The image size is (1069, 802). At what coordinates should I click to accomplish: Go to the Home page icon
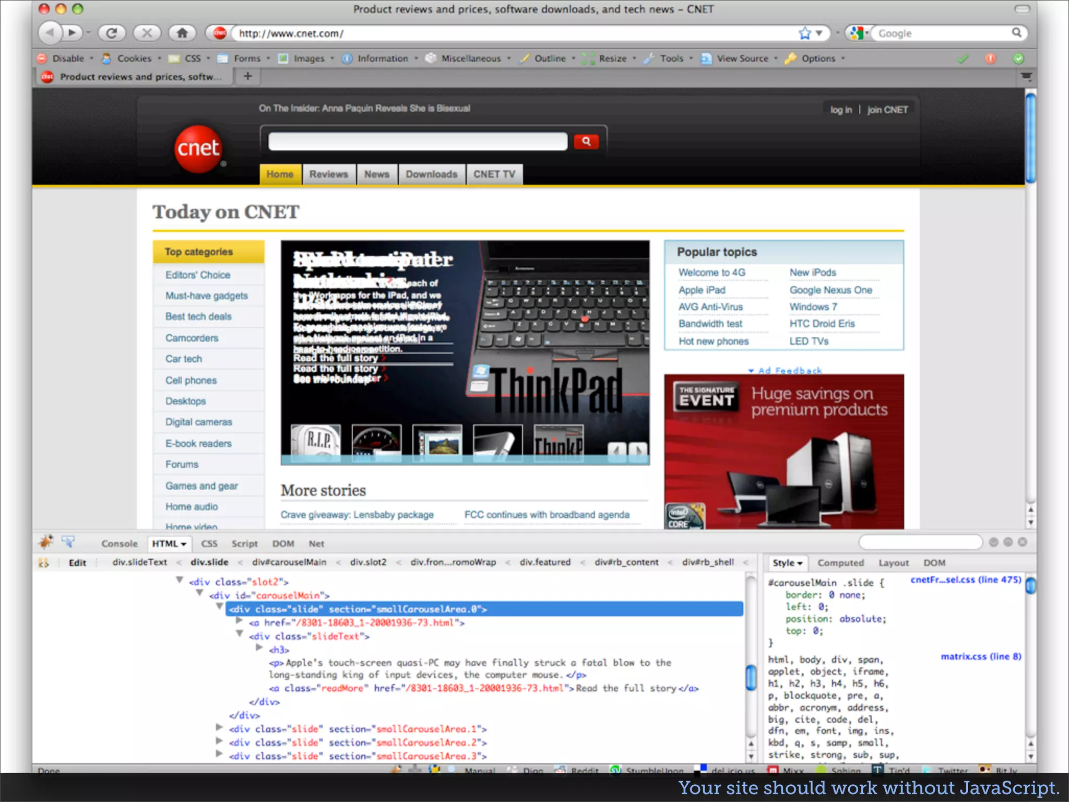point(182,33)
